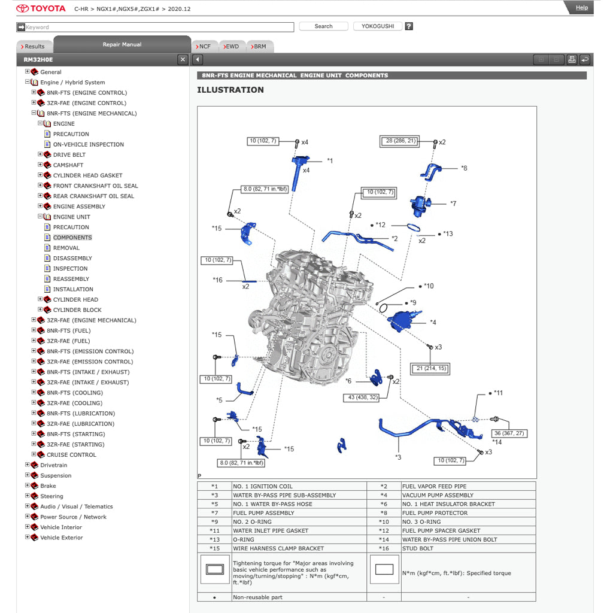Click the print icon in the toolbar
This screenshot has height=613, width=613.
point(572,59)
